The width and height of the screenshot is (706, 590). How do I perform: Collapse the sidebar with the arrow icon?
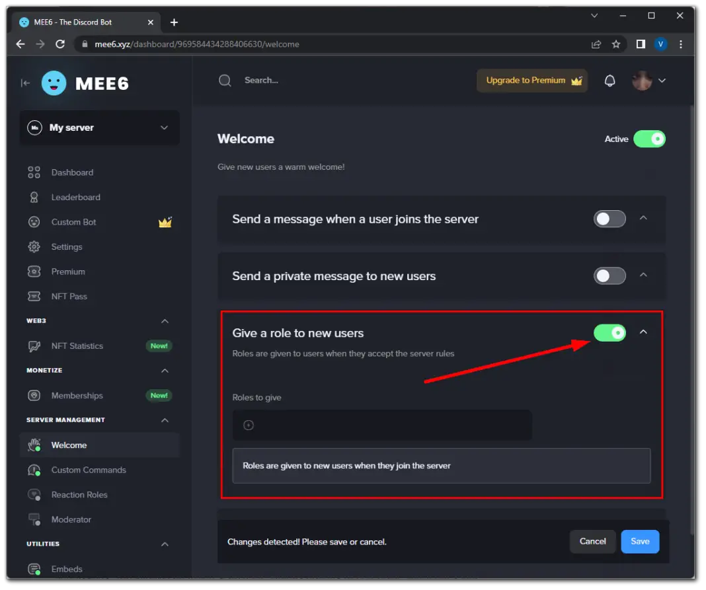24,83
